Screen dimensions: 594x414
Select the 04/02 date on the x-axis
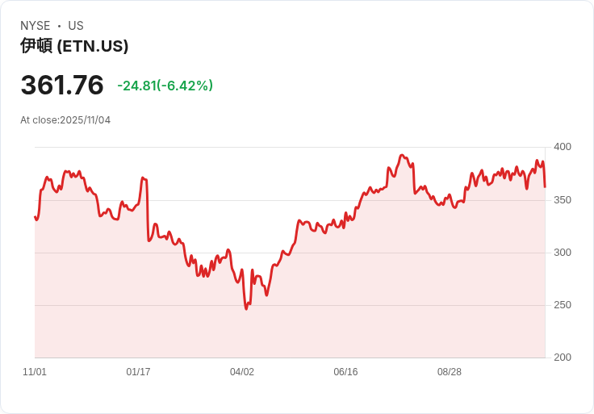coord(242,372)
